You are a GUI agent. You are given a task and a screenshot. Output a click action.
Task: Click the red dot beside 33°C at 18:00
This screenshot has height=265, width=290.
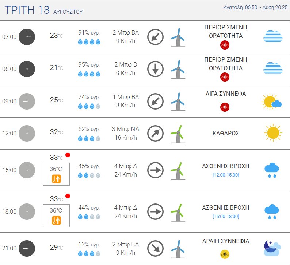68,196
